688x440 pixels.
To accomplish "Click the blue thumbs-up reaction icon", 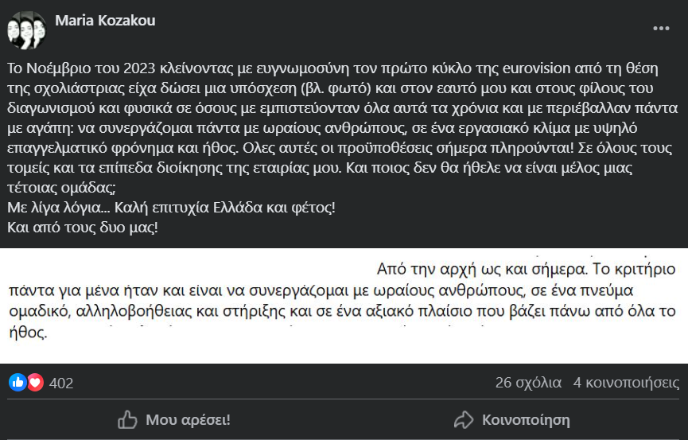I will click(17, 383).
